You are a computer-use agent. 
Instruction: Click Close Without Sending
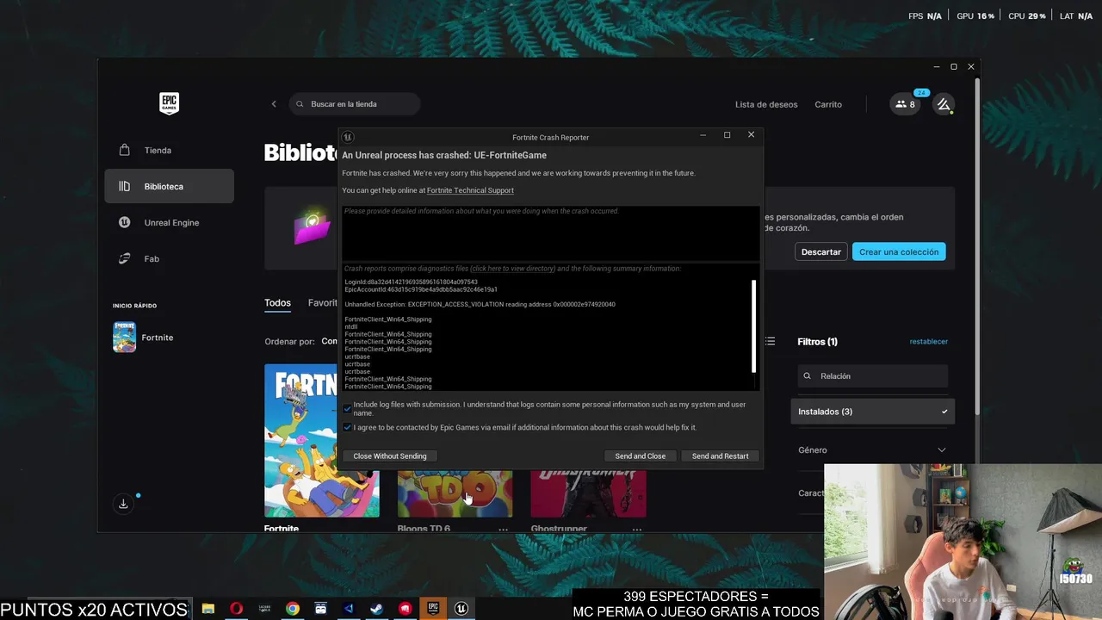pos(390,456)
